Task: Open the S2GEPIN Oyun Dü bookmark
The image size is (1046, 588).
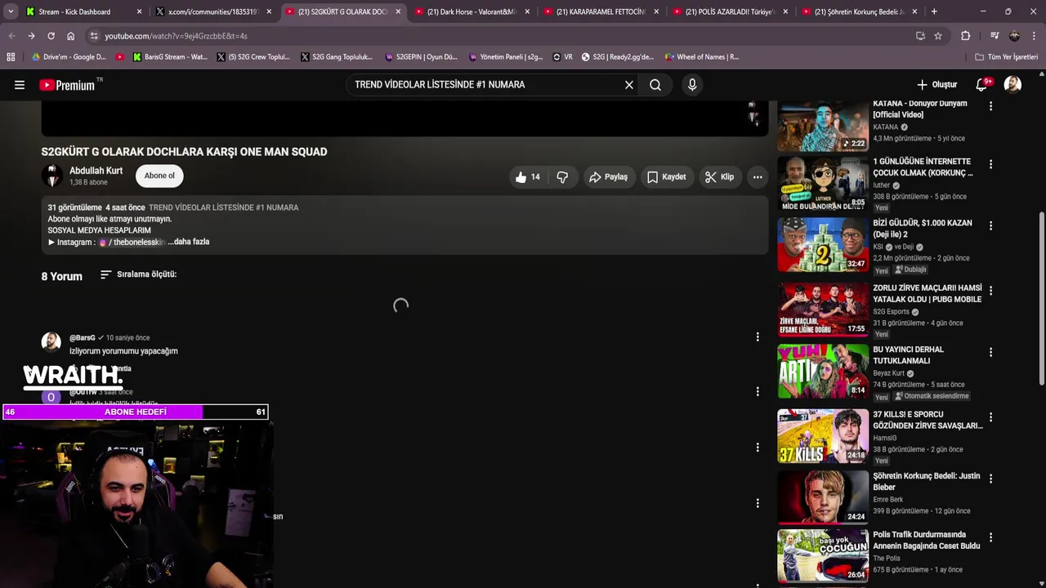Action: 422,57
